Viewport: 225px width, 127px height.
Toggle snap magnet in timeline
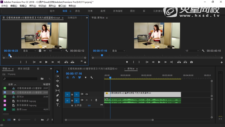point(73,77)
